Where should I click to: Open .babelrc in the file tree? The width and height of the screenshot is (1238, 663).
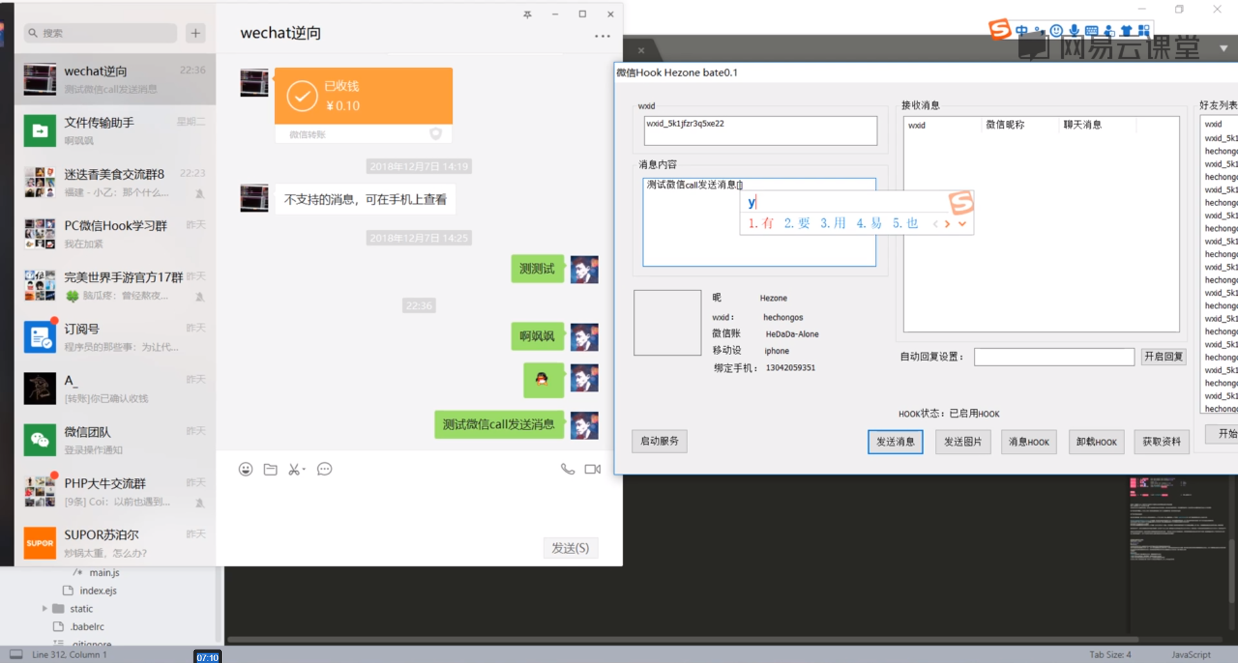87,626
